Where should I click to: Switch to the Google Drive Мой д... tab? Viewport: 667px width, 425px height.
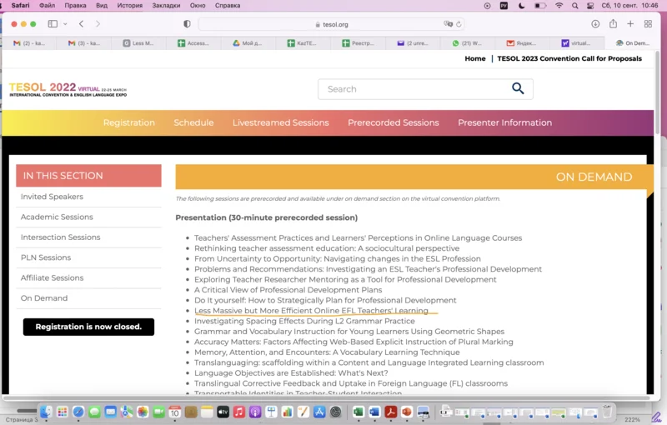click(x=248, y=43)
